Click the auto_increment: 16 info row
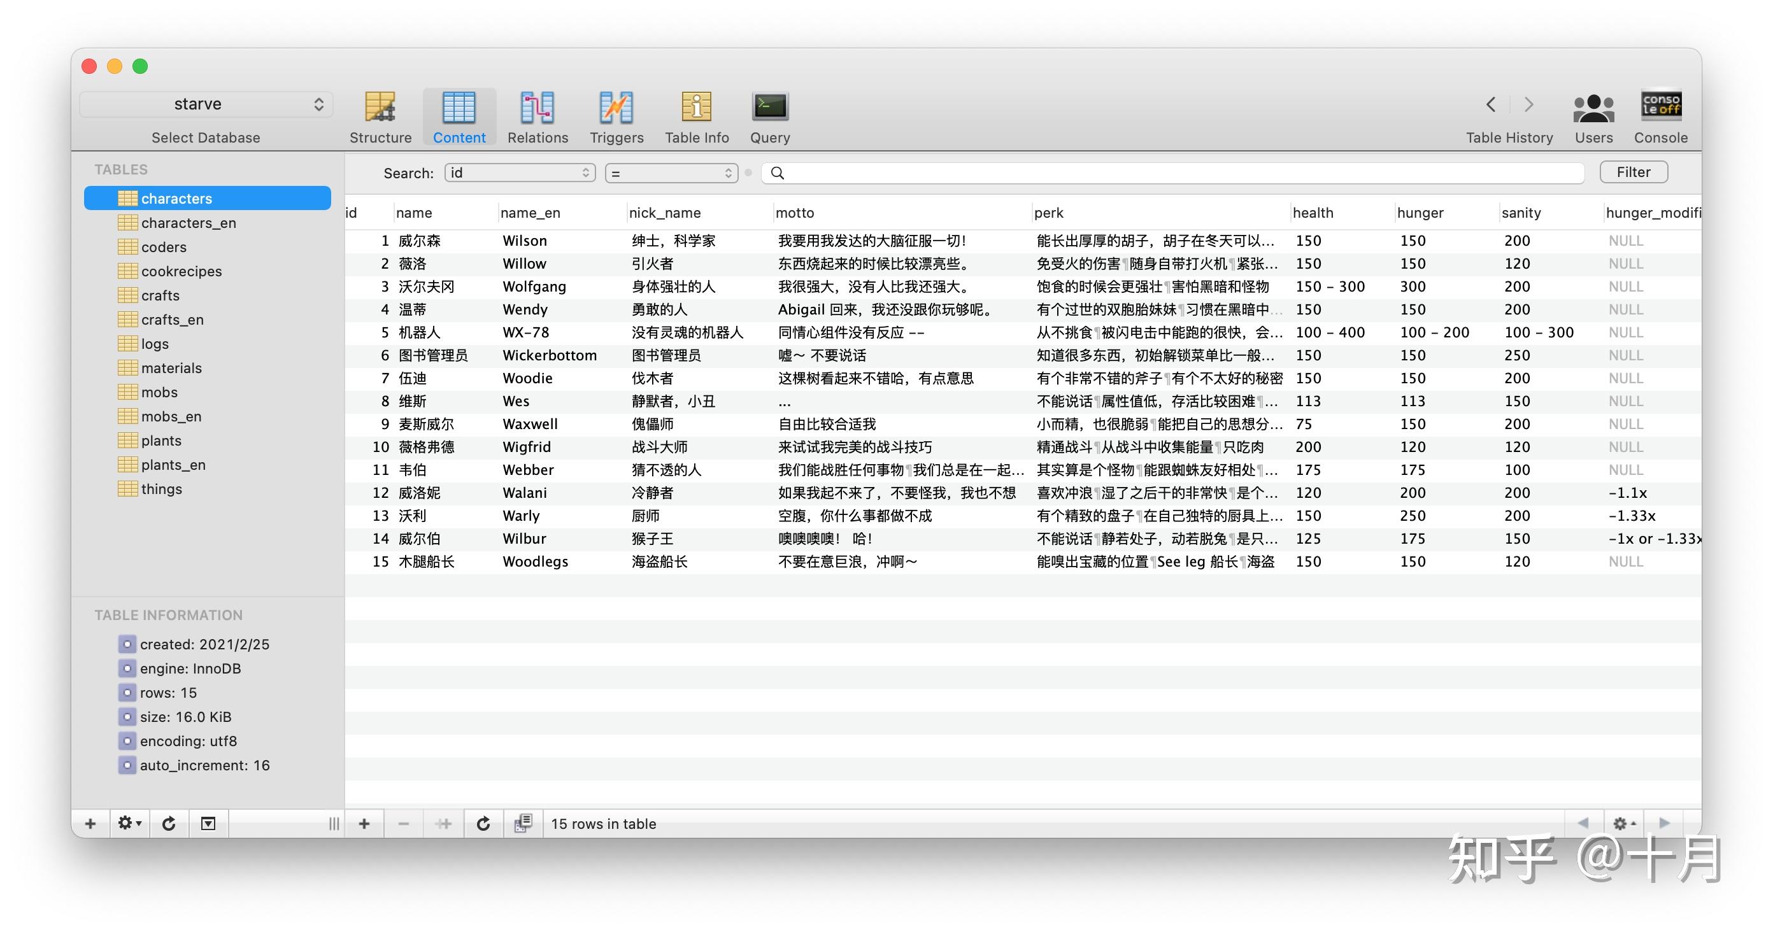Viewport: 1773px width, 932px height. [194, 765]
